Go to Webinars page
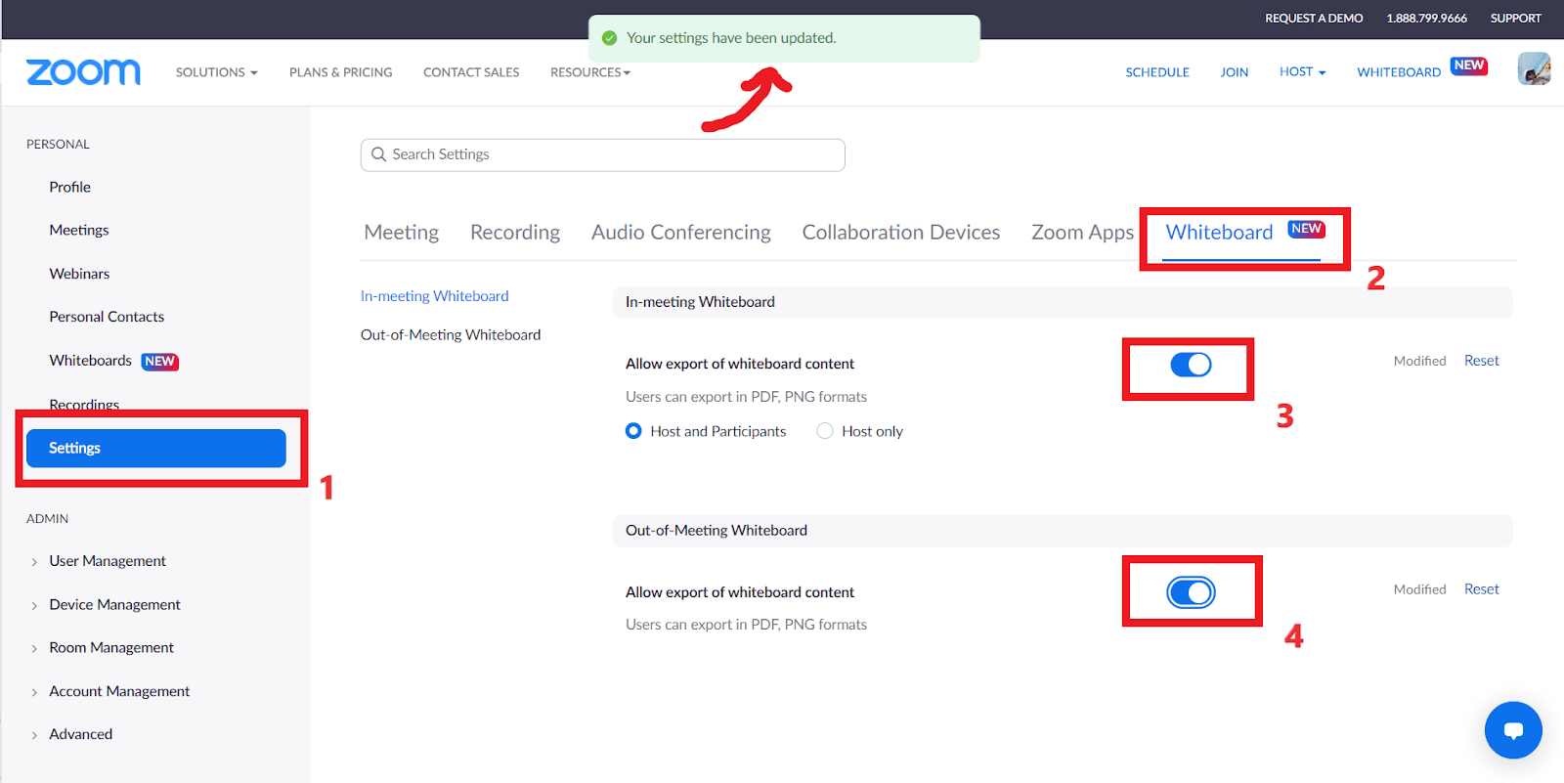The width and height of the screenshot is (1564, 783). pos(79,274)
